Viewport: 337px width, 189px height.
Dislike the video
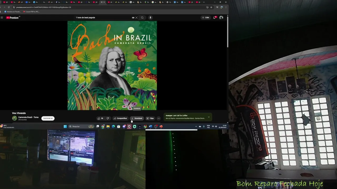tap(107, 118)
